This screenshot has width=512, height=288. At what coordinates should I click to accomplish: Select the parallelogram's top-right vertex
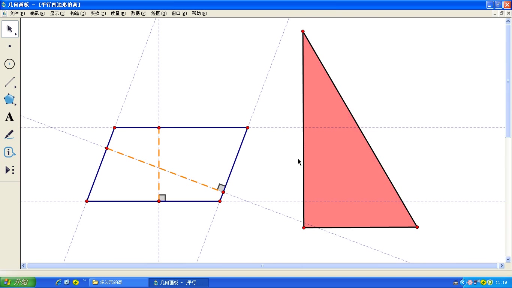pos(247,128)
